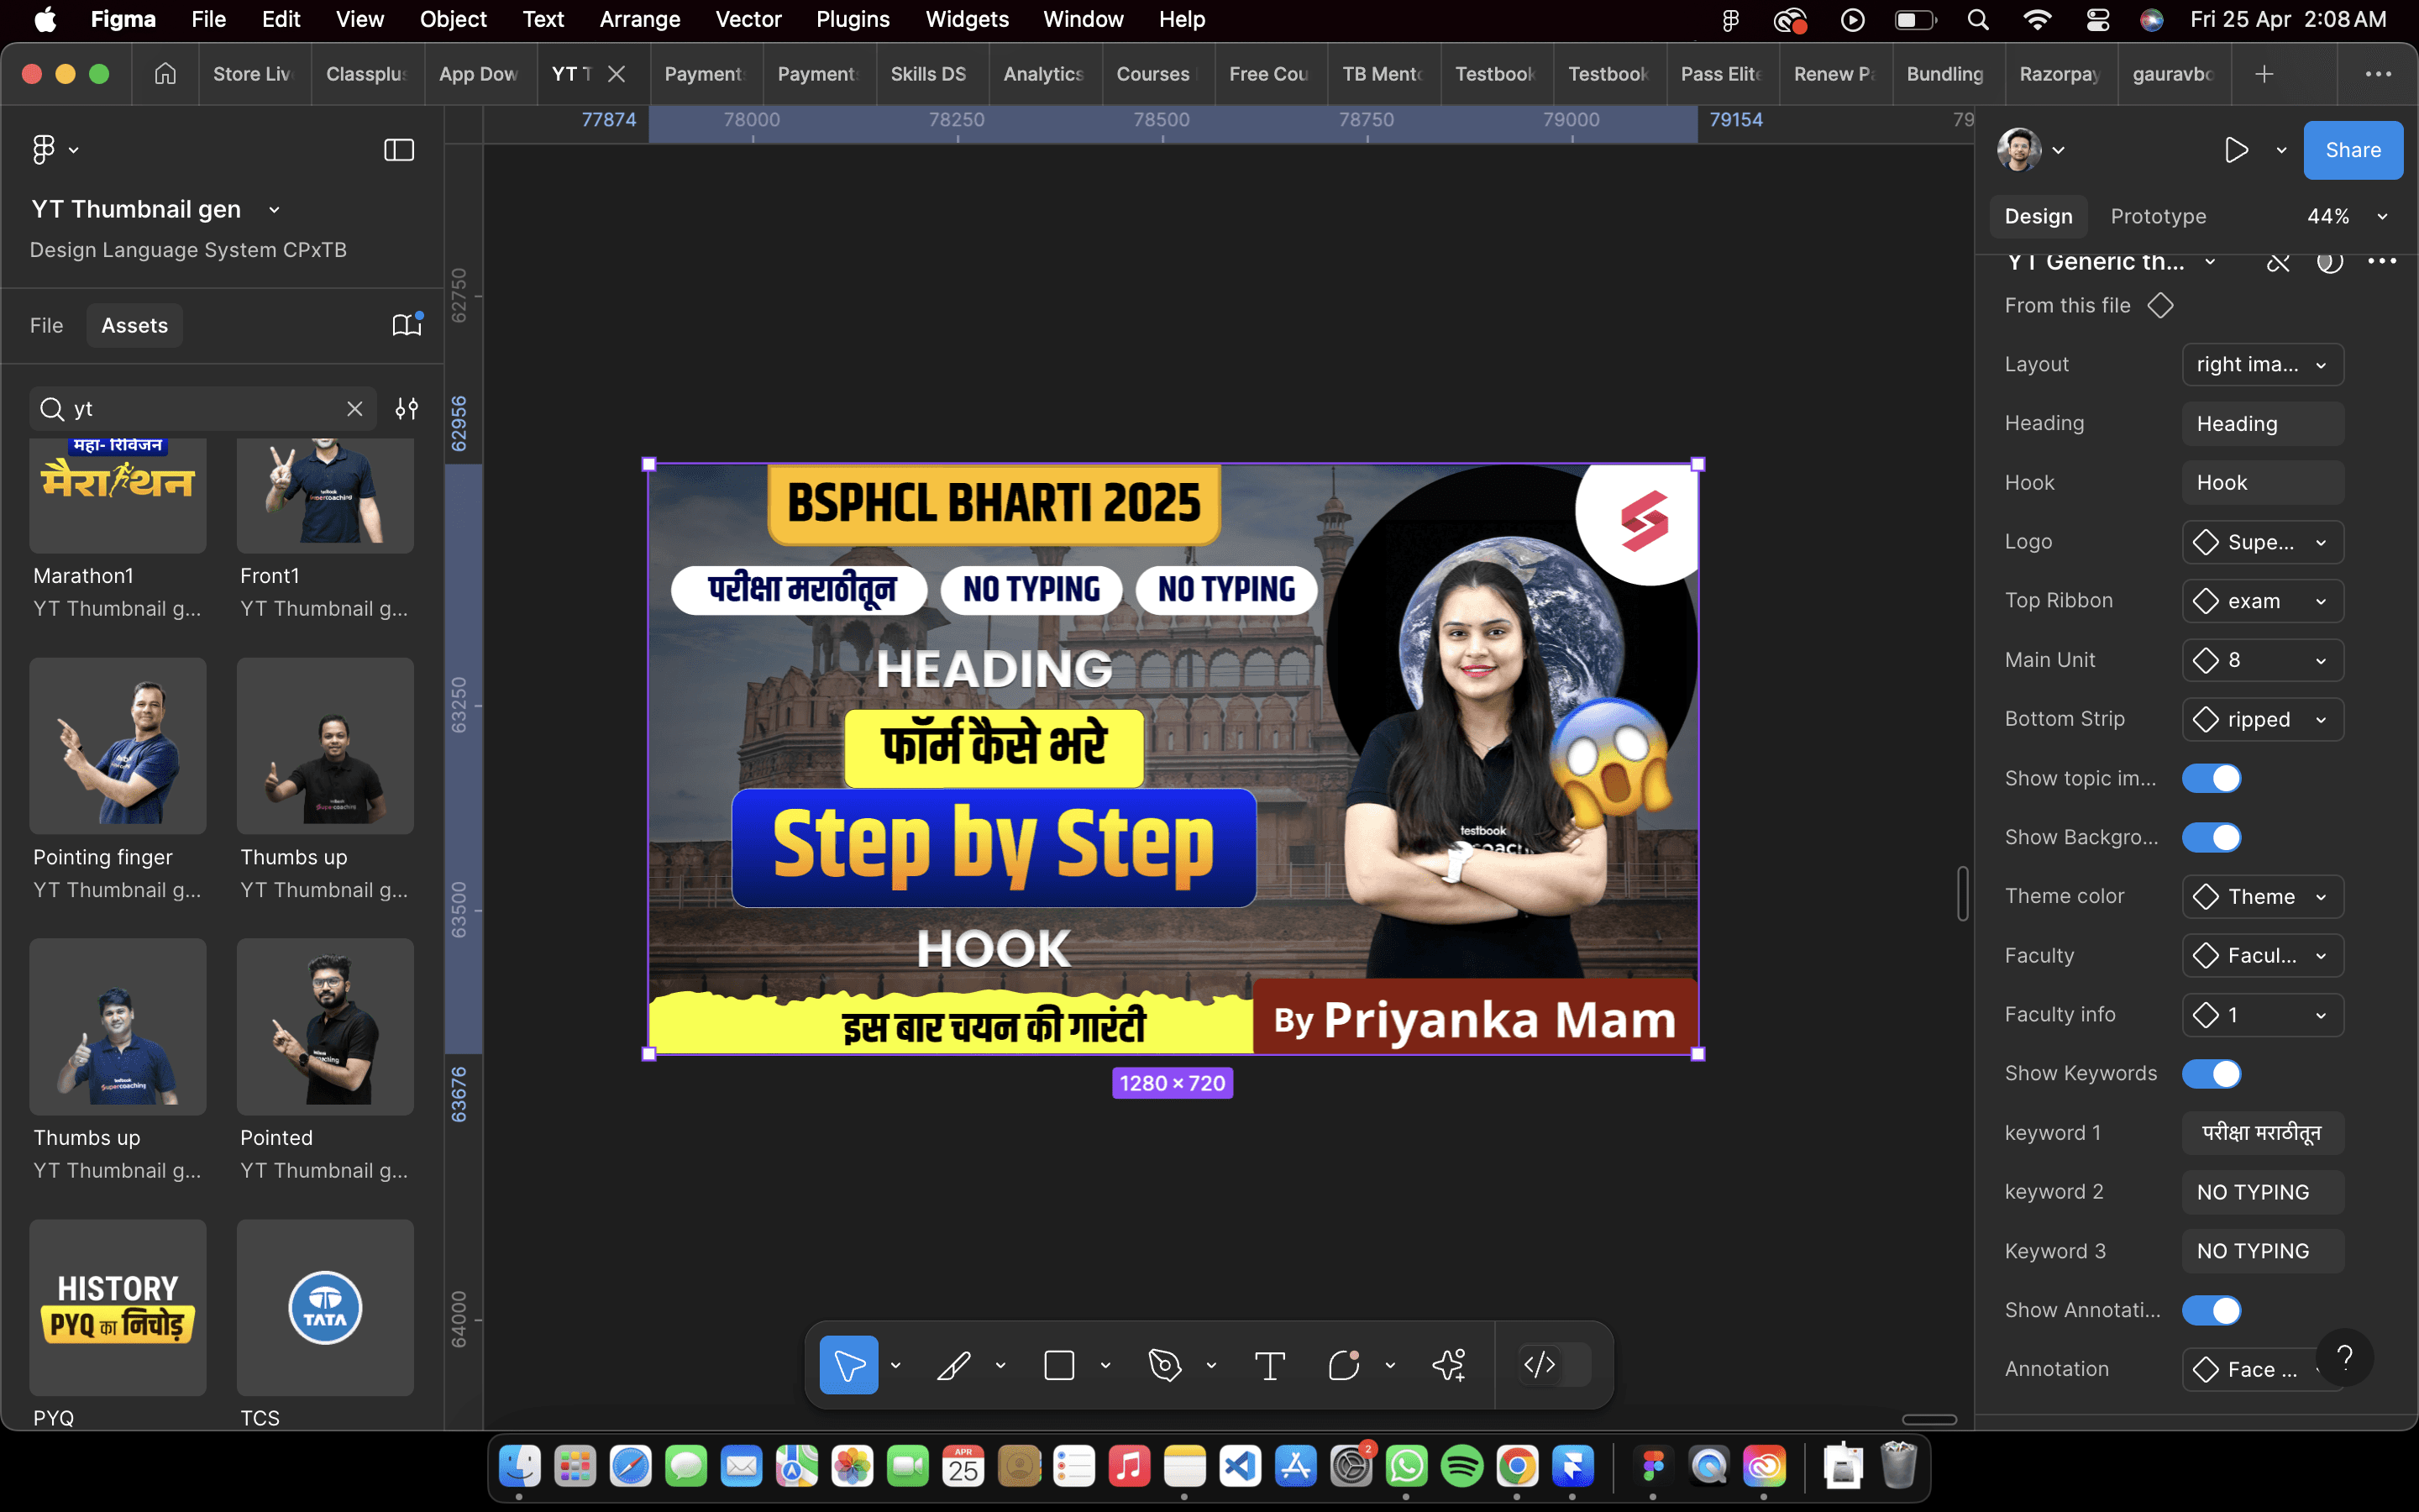
Task: Click the Present play button
Action: 2236,150
